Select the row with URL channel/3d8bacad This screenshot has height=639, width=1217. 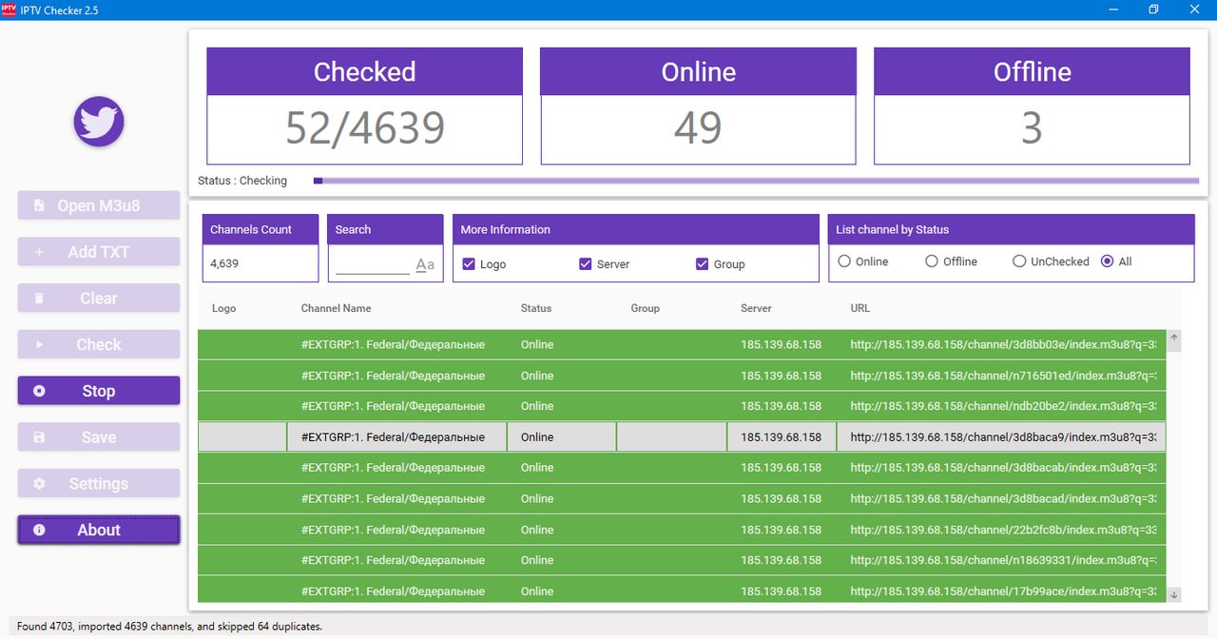click(682, 498)
